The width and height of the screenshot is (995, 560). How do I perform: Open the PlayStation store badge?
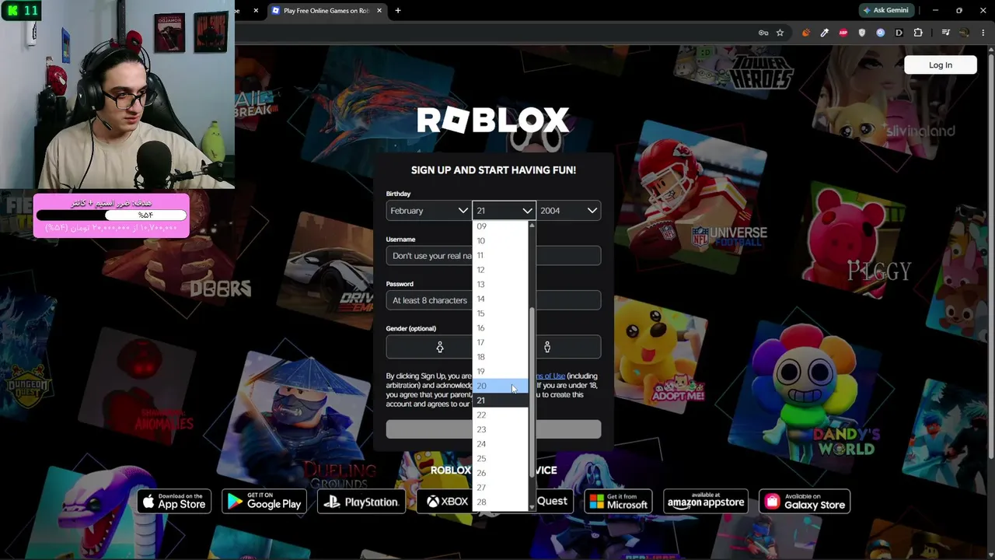tap(361, 502)
